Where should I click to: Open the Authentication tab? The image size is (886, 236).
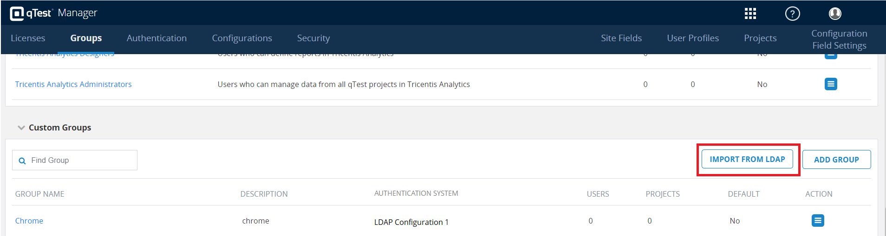(x=156, y=38)
